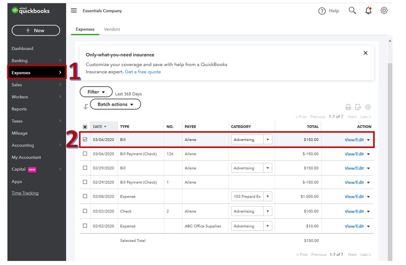Uncheck the 03/06/2020 Bill row checkbox
Viewport: 406px width, 265px height.
click(85, 139)
